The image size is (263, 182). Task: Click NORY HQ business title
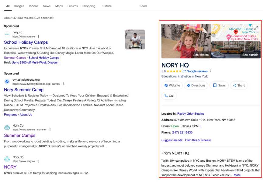175,65
